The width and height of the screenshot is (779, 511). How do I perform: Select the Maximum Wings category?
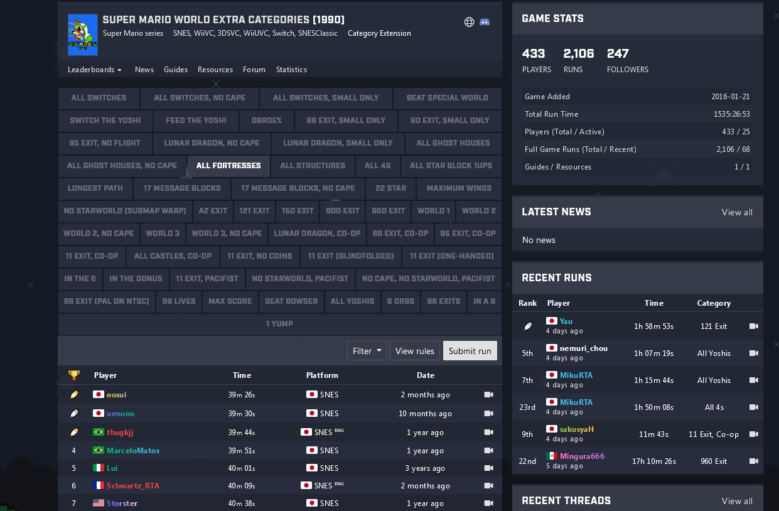click(459, 188)
